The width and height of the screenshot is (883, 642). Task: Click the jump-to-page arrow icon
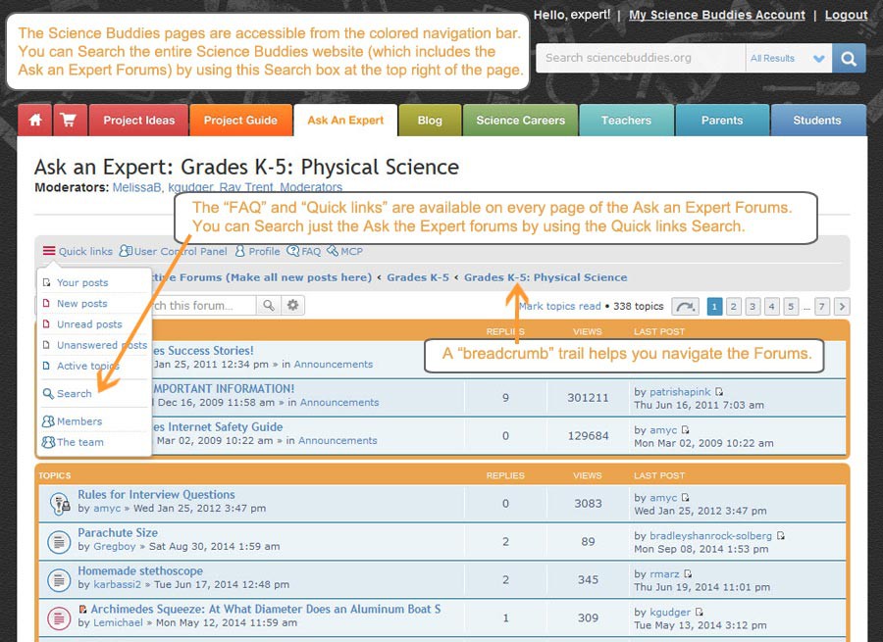pos(685,307)
